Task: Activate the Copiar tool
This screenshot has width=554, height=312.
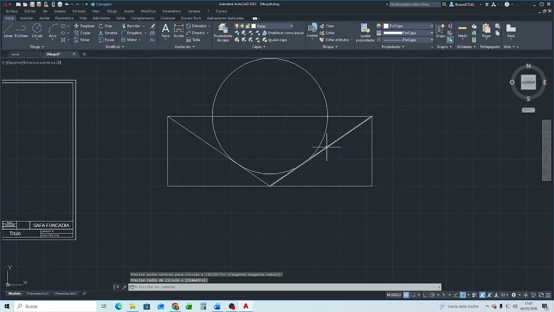Action: click(x=82, y=33)
